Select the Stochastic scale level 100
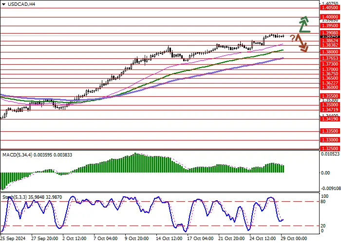 (x=325, y=196)
